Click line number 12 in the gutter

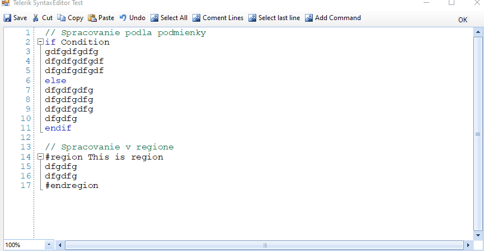click(x=26, y=138)
